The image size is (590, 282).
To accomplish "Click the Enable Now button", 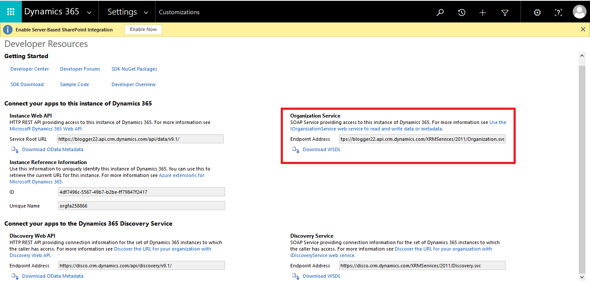I will pos(143,30).
